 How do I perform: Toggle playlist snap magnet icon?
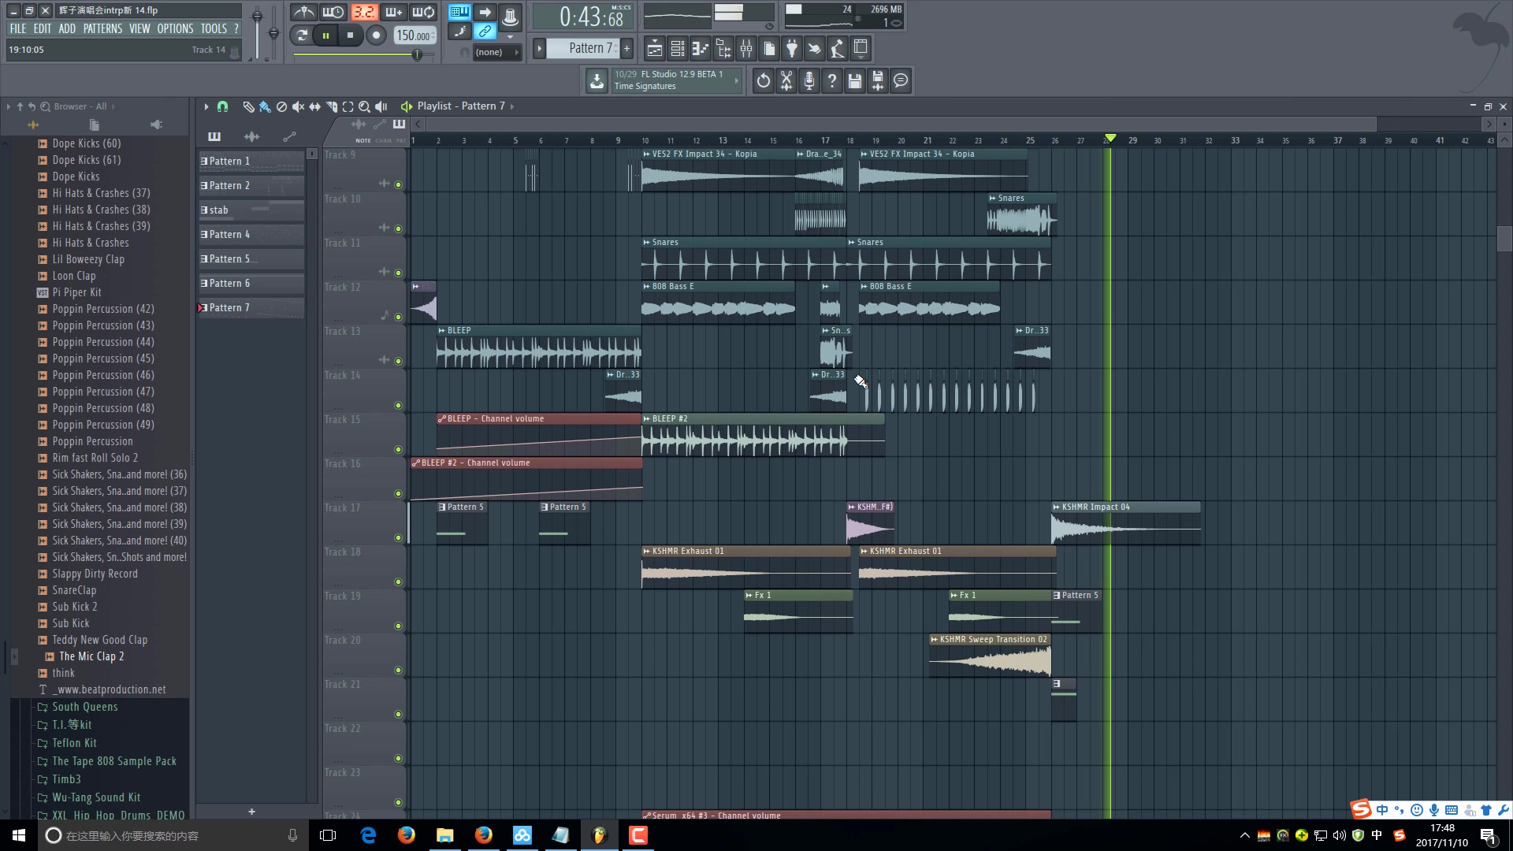222,106
